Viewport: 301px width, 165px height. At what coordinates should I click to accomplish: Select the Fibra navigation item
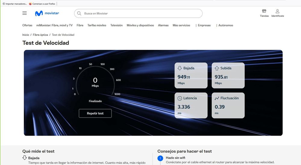pos(80,26)
